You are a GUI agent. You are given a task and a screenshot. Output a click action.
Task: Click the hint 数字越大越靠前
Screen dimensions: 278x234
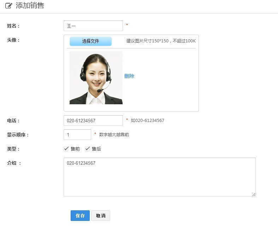(x=114, y=135)
